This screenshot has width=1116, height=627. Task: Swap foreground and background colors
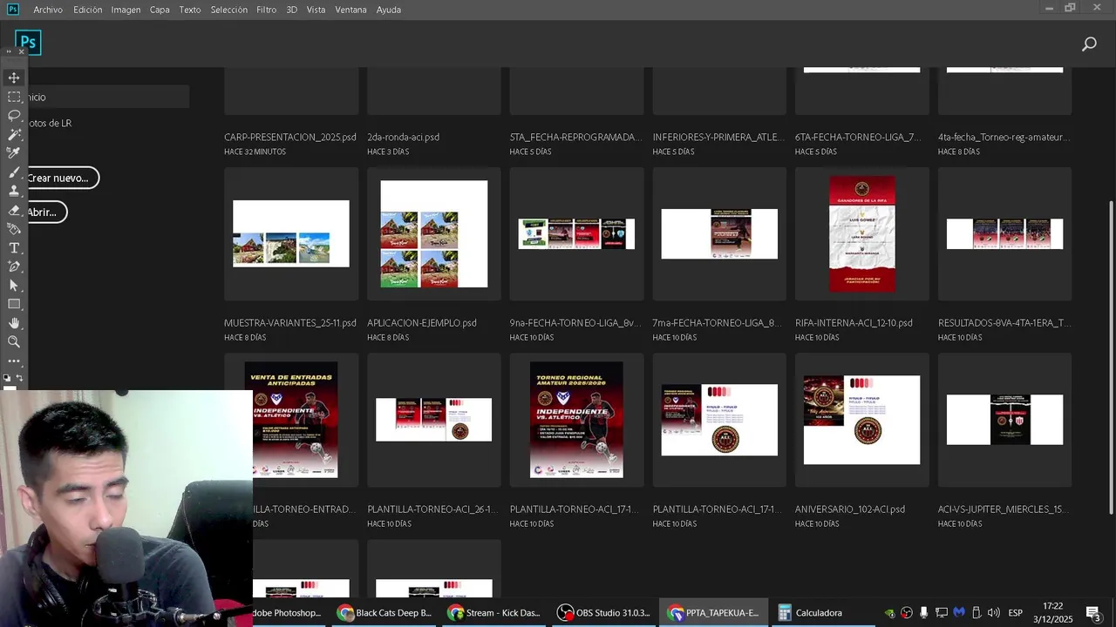coord(19,379)
